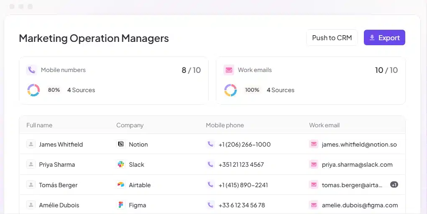Screen dimensions: 427x214
Task: Select the name Tomás Berger
Action: (58, 185)
